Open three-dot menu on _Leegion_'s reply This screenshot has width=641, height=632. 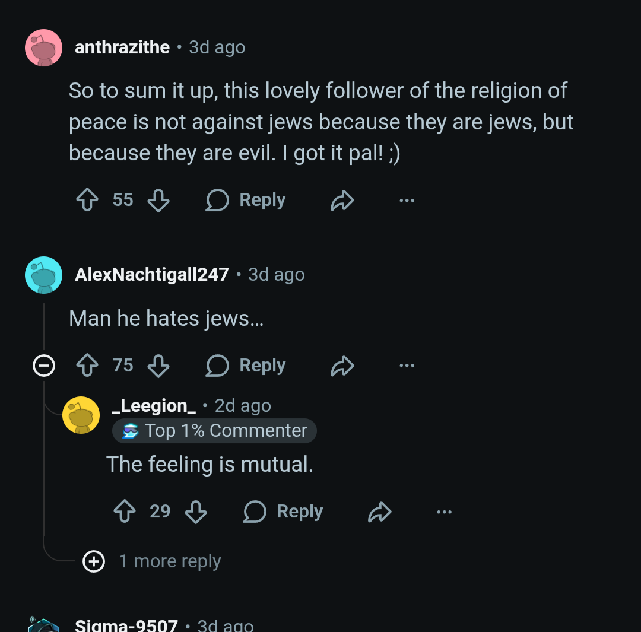coord(445,512)
